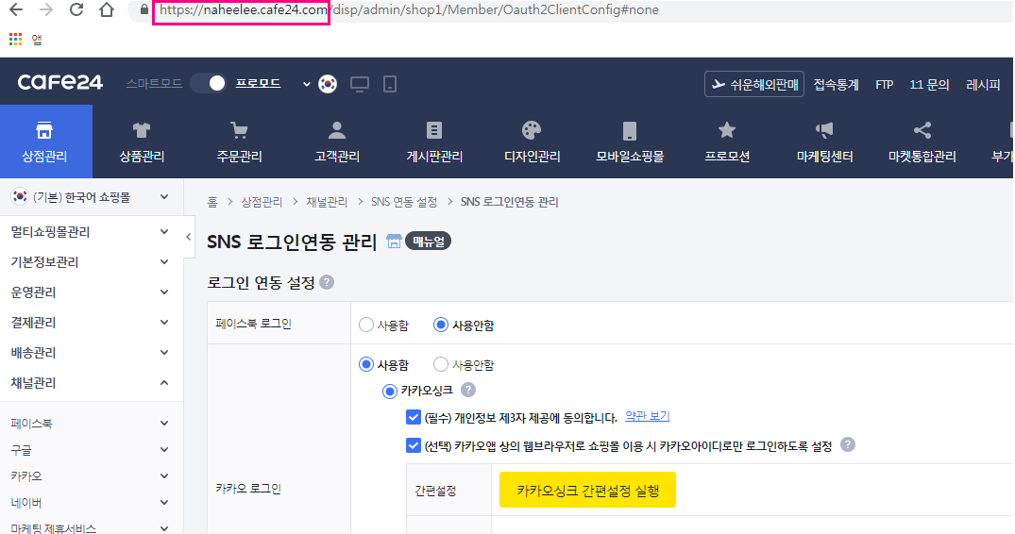1015x534 pixels.
Task: Expand 기본정보관리 sidebar menu
Action: tap(92, 262)
